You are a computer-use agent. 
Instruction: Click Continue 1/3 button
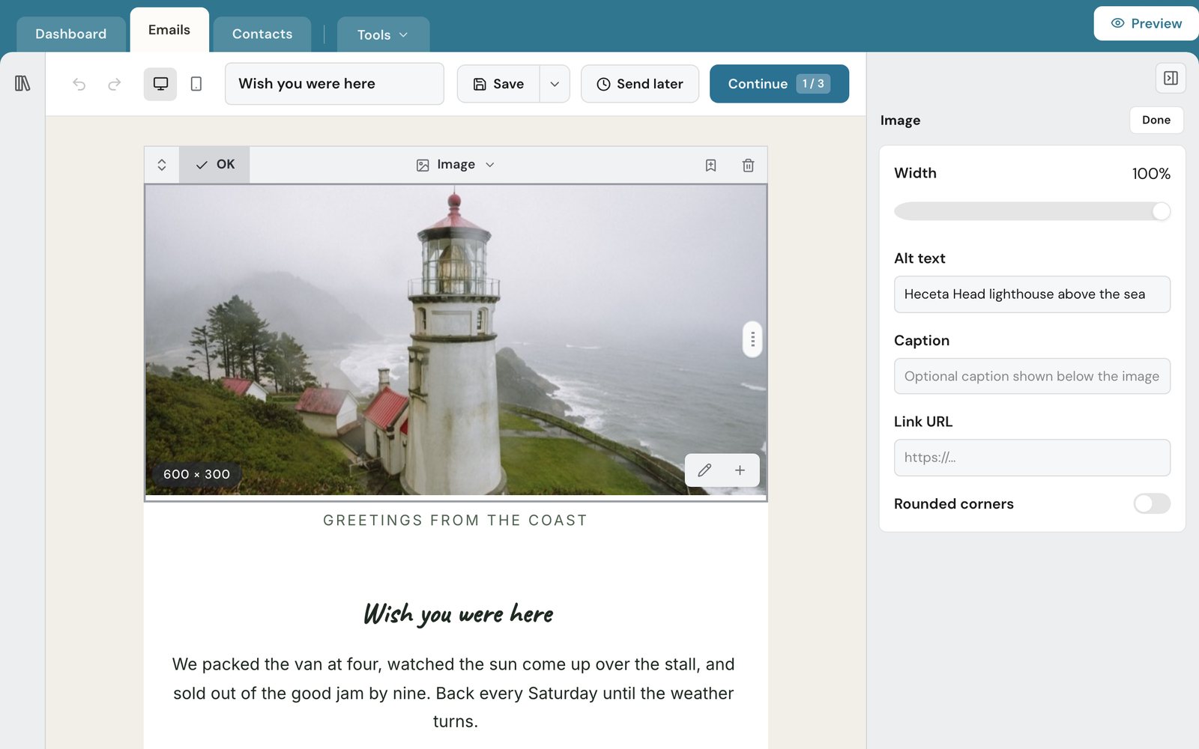(x=779, y=84)
